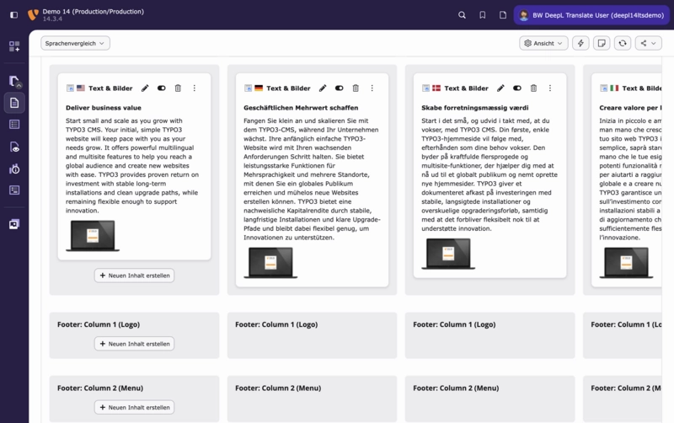Edit the German Text & Bilder element
The height and width of the screenshot is (423, 674).
coord(323,88)
